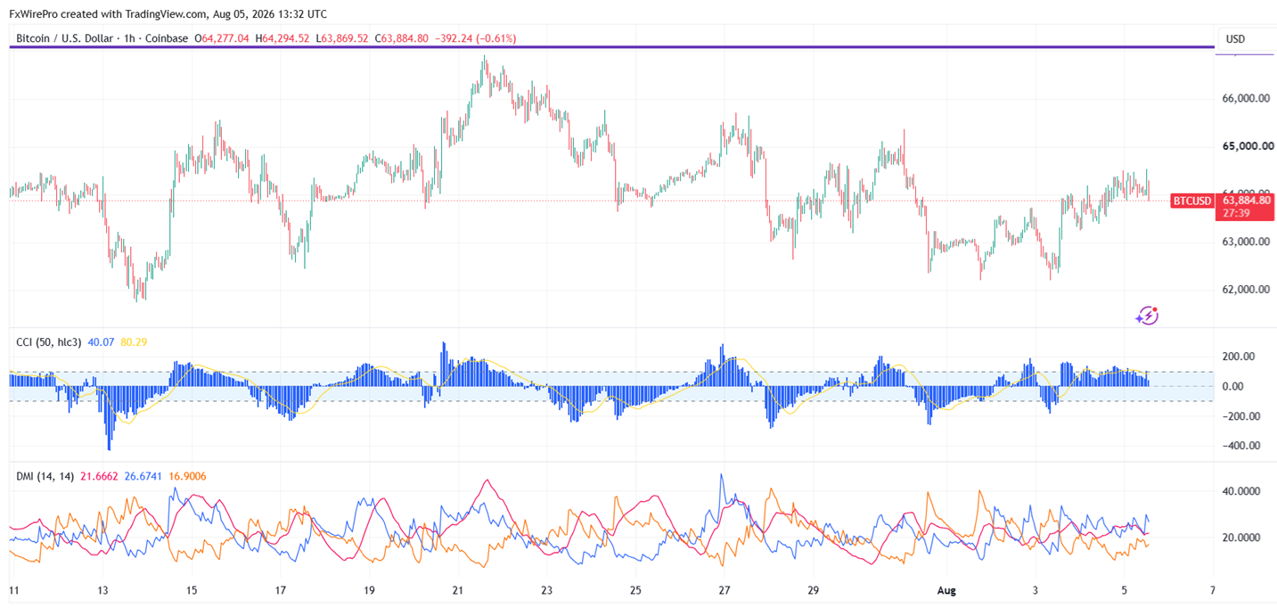Click the high value H64,294.52
The image size is (1277, 616).
click(282, 38)
